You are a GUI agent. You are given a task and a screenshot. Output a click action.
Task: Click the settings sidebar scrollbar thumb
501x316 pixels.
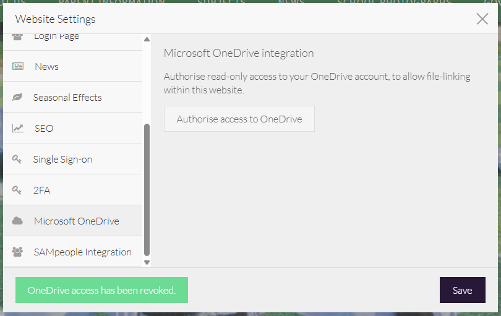pos(147,189)
